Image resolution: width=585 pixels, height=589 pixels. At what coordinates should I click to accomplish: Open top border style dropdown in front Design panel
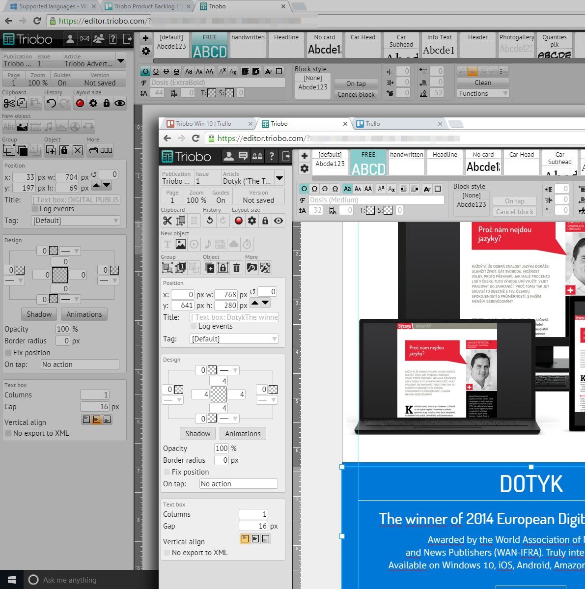(229, 370)
